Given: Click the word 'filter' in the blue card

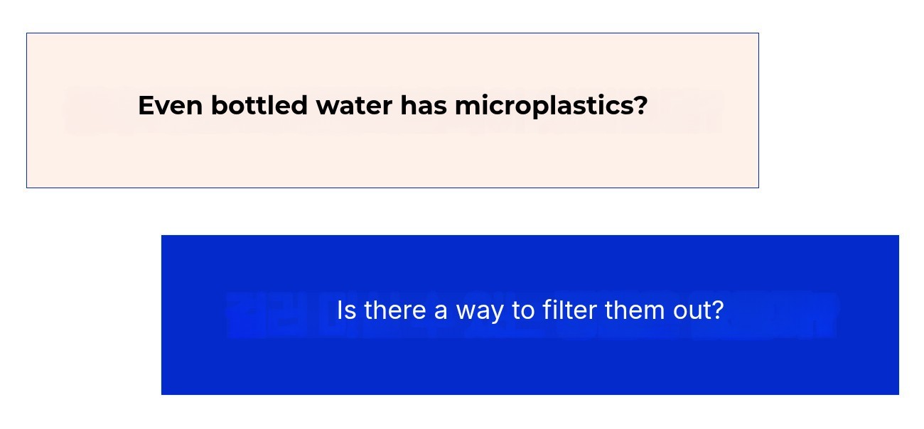Looking at the screenshot, I should (x=570, y=310).
